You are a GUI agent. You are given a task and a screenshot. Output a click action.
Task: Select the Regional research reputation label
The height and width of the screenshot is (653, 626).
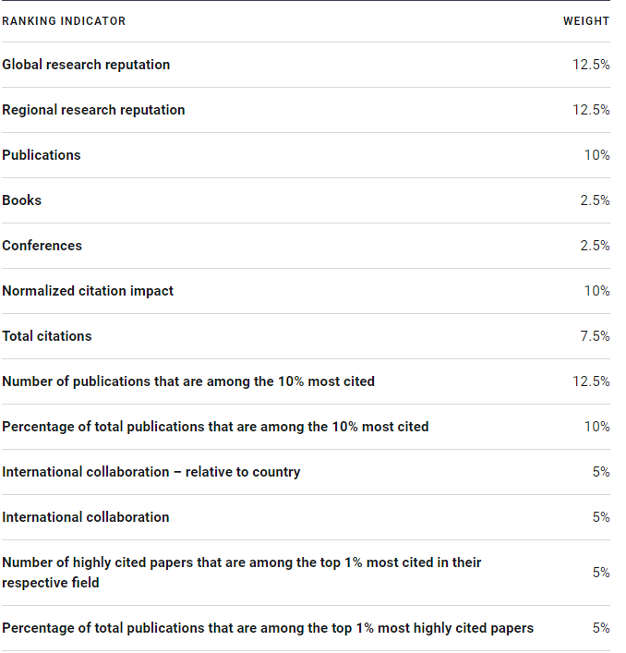click(93, 110)
